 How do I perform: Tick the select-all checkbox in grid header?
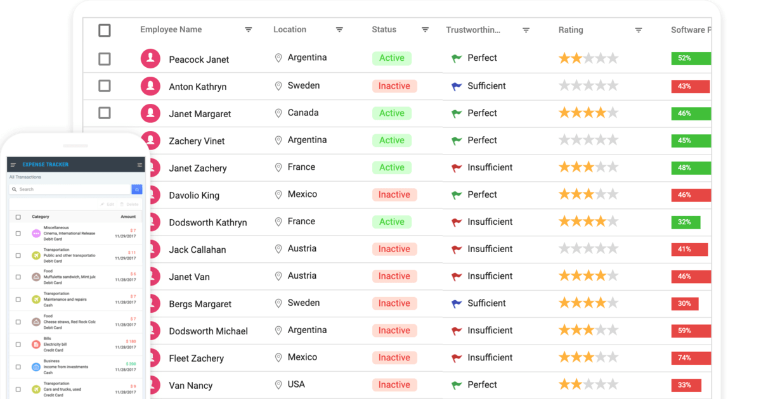click(x=105, y=30)
